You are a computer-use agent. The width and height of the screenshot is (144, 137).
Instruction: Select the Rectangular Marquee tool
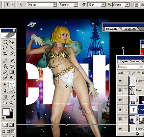point(5,42)
